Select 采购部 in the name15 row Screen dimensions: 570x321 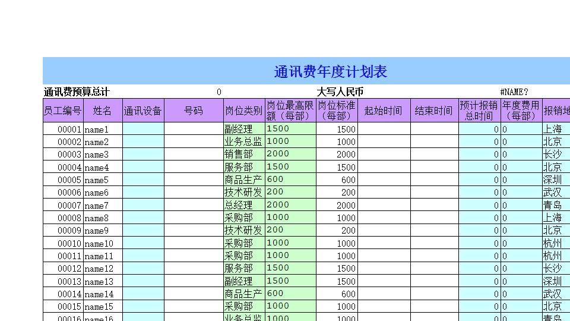click(x=244, y=307)
